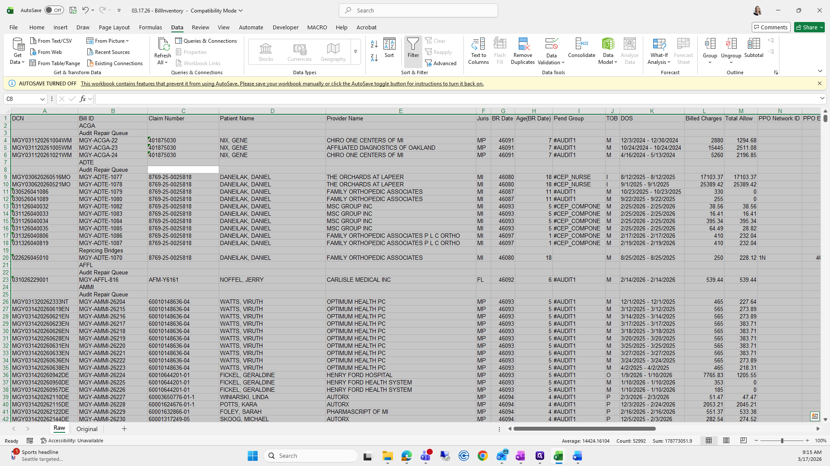The height and width of the screenshot is (466, 830).
Task: Select Normal view in status bar
Action: [709, 441]
